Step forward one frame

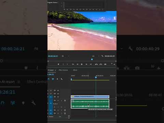point(86,64)
